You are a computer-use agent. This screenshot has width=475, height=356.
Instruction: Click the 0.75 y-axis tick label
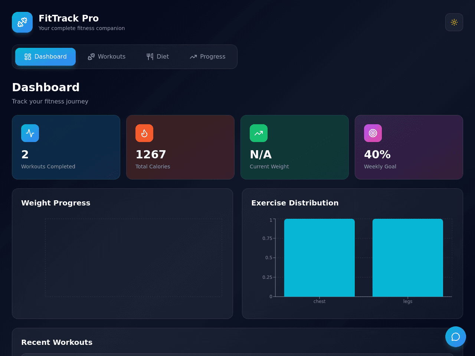pos(267,238)
